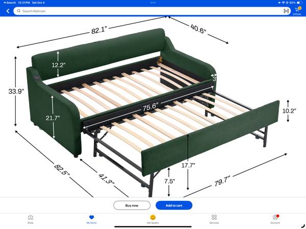The height and width of the screenshot is (229, 306).
Task: Open the barcode scanner in search bar
Action: [286, 11]
